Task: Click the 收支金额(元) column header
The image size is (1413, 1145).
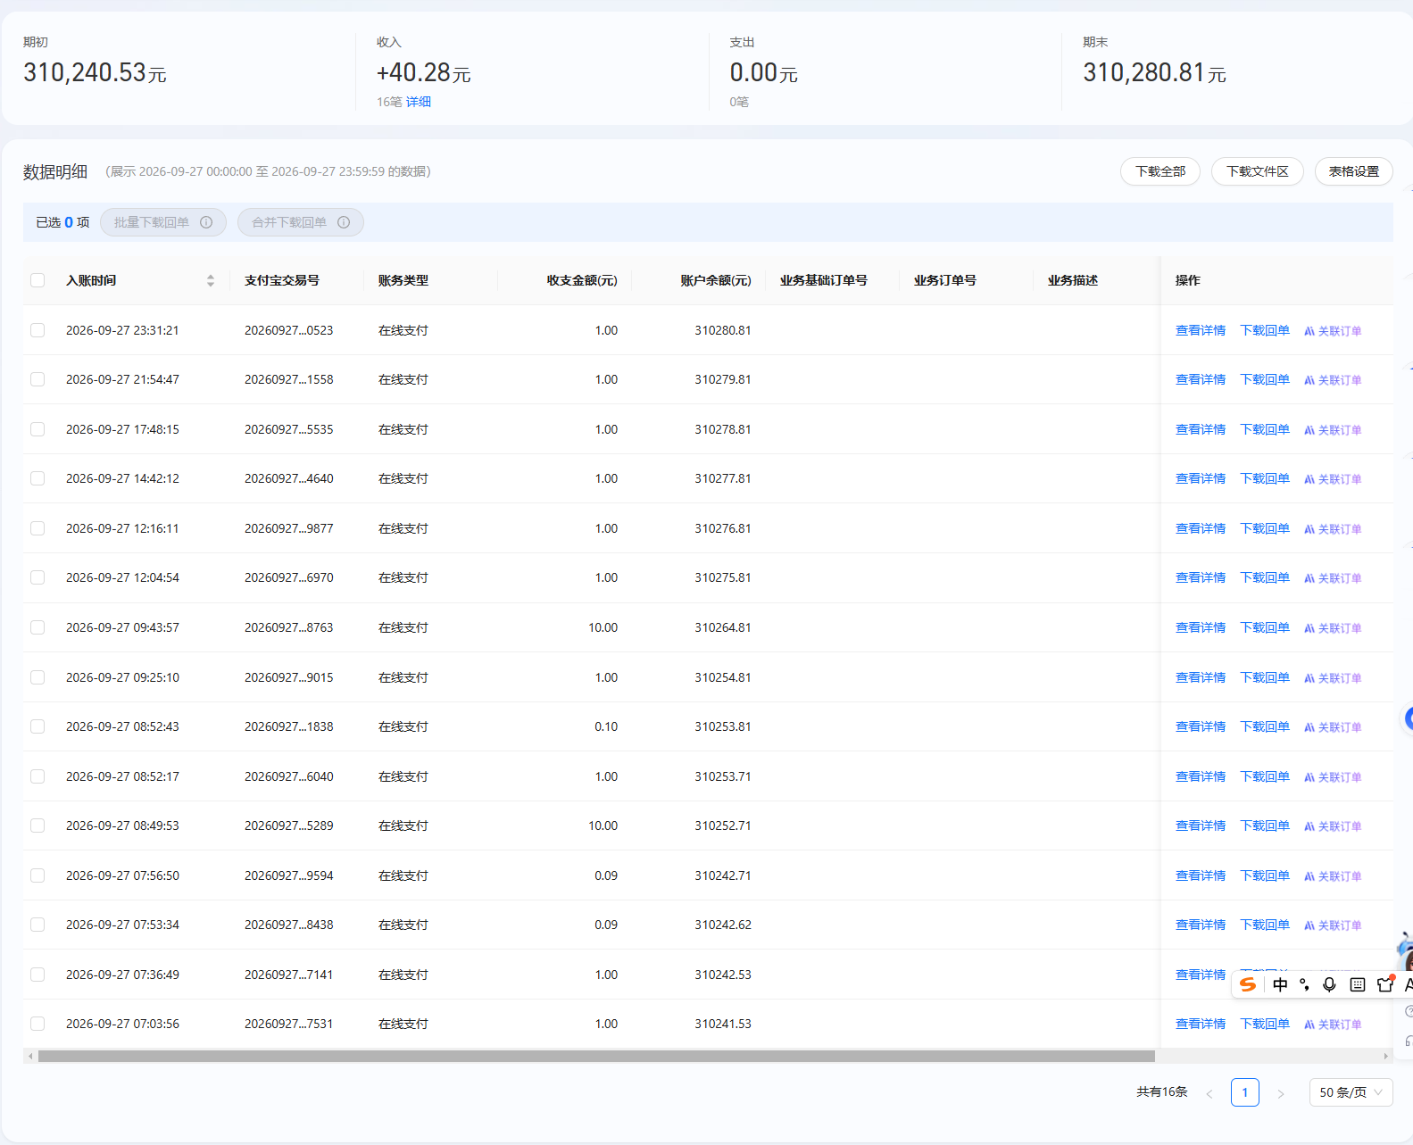Action: pyautogui.click(x=582, y=280)
